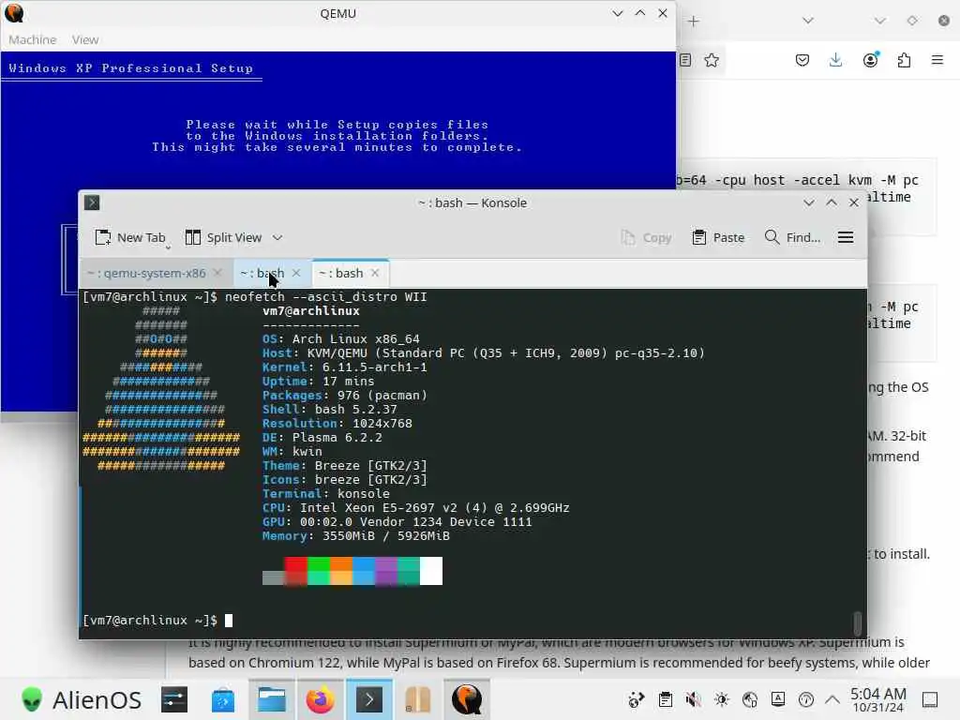The image size is (960, 720).
Task: Select the active rightmost bash tab
Action: (341, 273)
